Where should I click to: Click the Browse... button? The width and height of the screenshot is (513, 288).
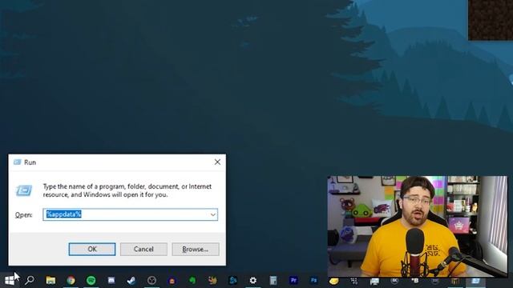point(196,249)
